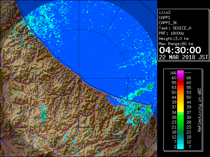This screenshot has width=210, height=157.
Task: Pick the red 55–60 dBZ color band
Action: (180, 83)
